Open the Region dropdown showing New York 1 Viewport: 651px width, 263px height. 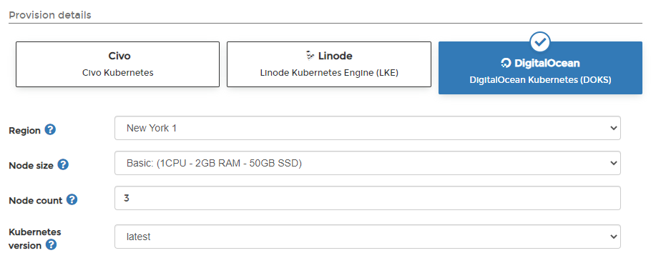368,128
